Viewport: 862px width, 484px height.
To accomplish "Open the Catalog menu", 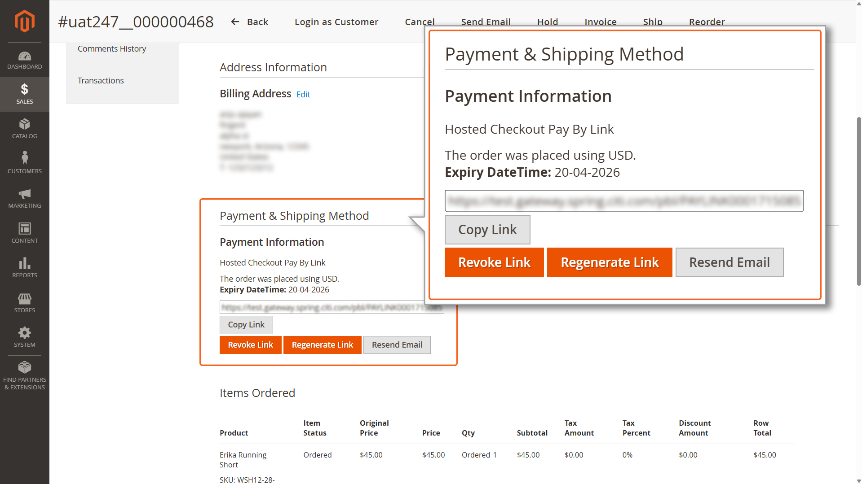I will 24,129.
